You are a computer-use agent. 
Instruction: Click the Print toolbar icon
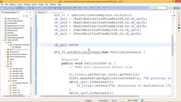click(13, 8)
